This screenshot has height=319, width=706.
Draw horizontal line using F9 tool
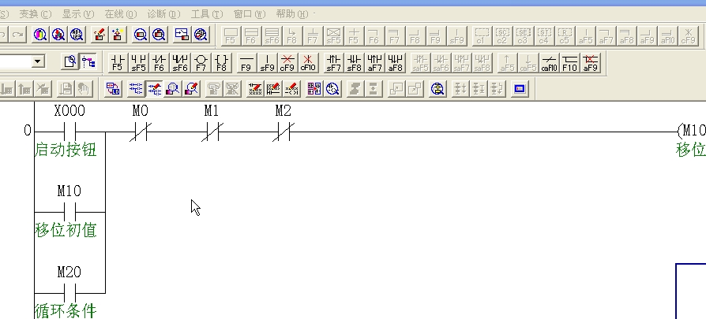pos(246,62)
